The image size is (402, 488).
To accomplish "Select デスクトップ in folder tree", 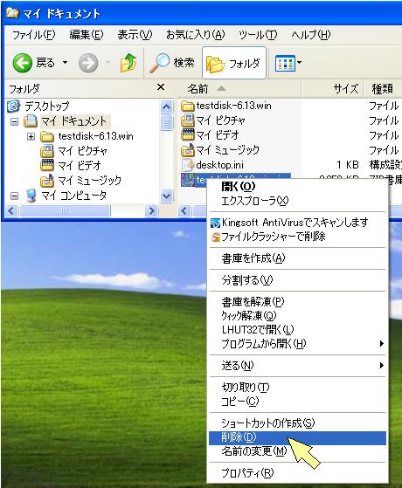I will point(46,107).
